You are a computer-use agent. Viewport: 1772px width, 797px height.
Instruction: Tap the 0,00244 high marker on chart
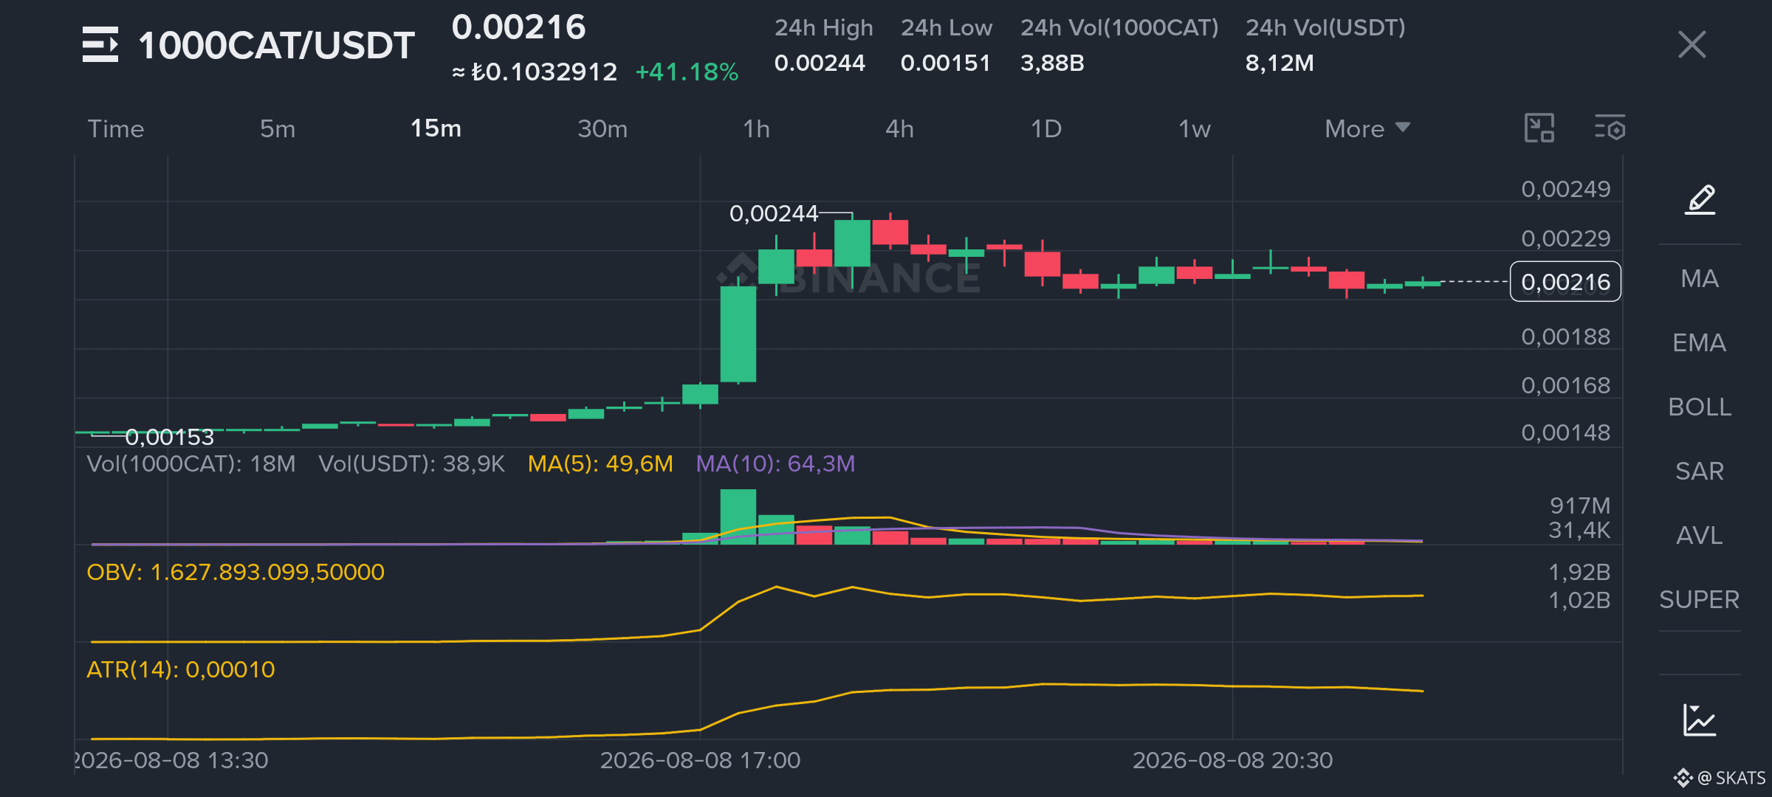(x=774, y=213)
